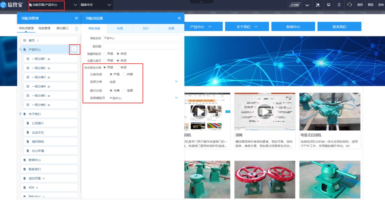
Task: Click the play button on the 球阀 video
Action: (x=265, y=112)
